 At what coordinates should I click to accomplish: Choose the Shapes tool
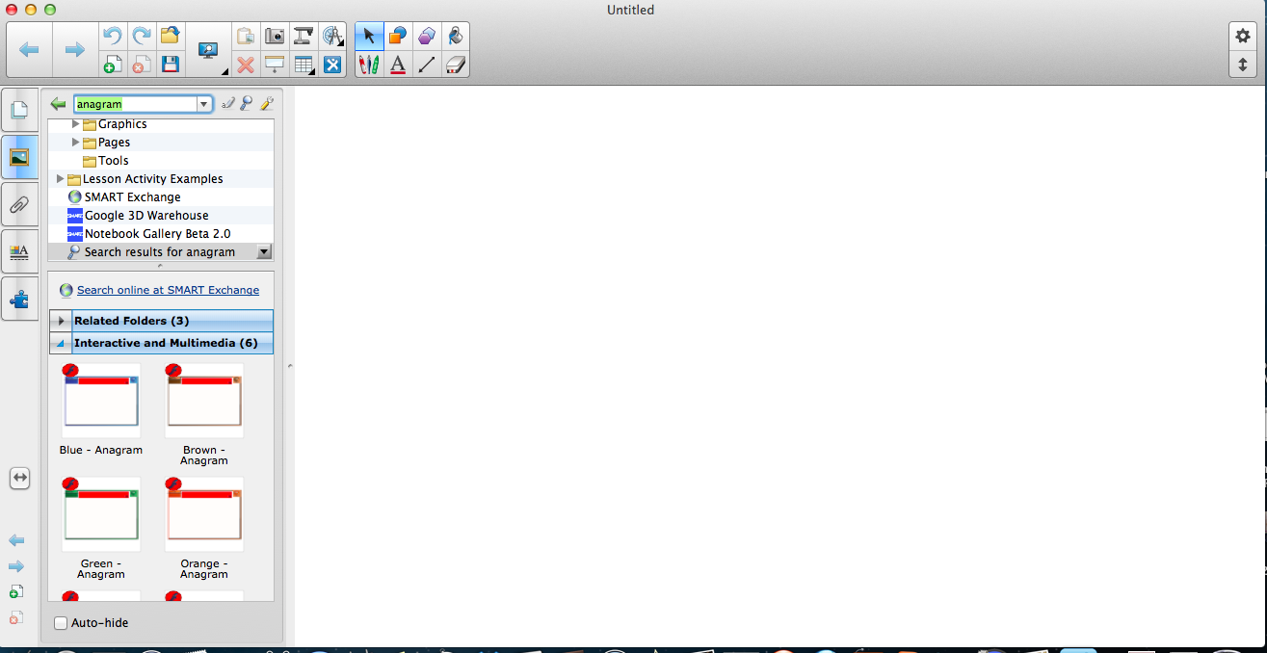pos(397,36)
